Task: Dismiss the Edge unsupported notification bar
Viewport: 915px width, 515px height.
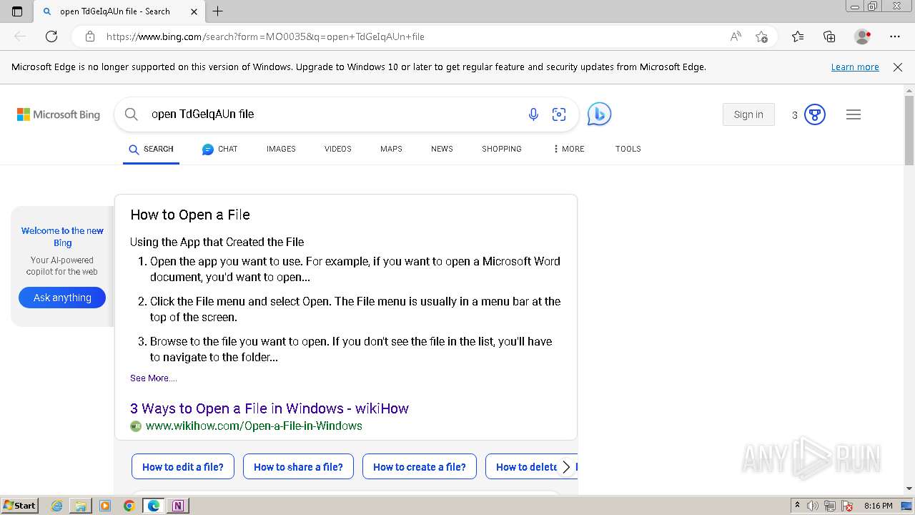Action: pyautogui.click(x=898, y=67)
